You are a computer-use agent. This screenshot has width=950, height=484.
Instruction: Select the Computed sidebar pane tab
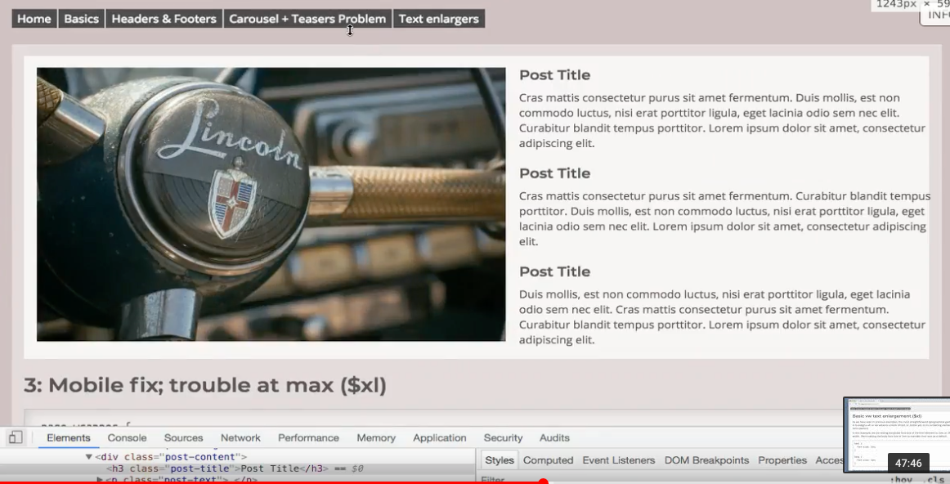coord(549,460)
